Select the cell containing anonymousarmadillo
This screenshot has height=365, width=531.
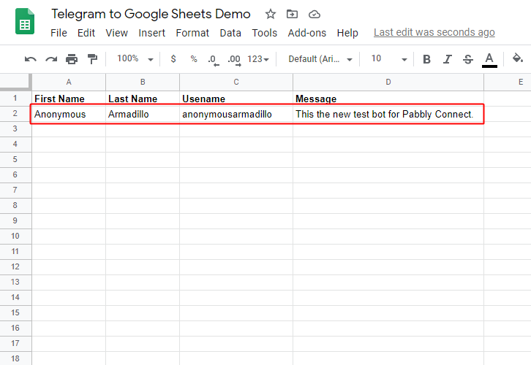coord(236,114)
